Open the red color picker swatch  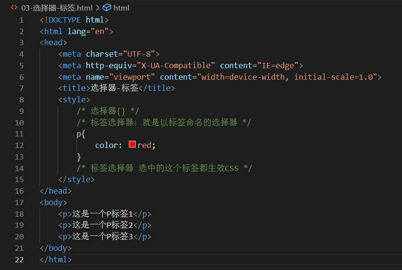(x=132, y=144)
